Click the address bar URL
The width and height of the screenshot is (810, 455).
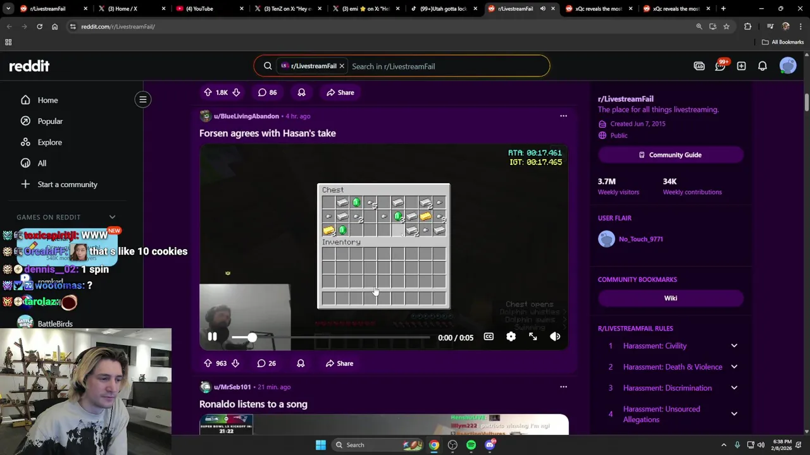click(118, 27)
